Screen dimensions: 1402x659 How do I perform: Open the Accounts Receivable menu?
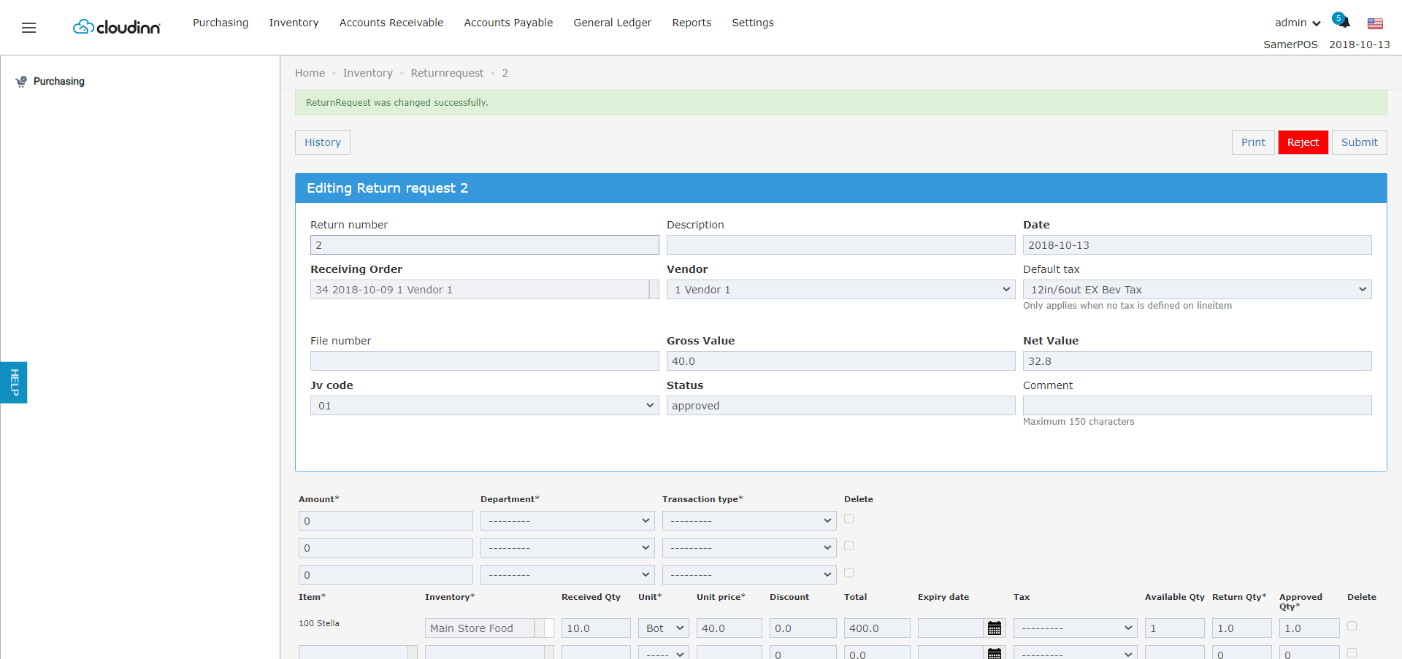391,23
